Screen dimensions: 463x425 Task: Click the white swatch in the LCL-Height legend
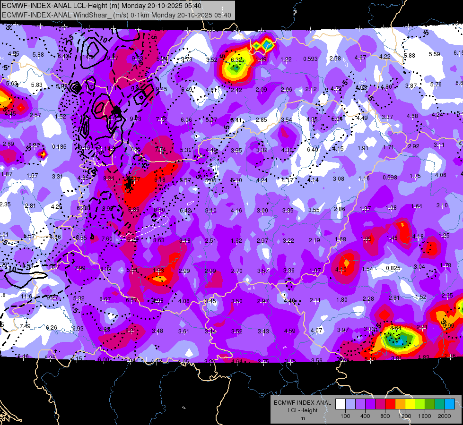coord(341,404)
